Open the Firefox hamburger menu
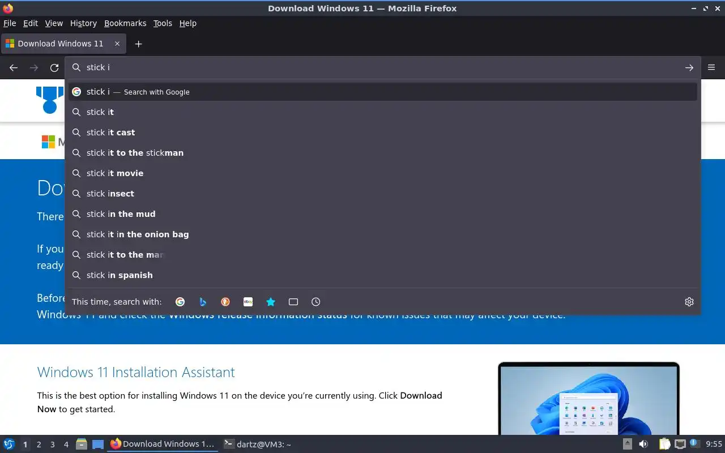 coord(712,67)
